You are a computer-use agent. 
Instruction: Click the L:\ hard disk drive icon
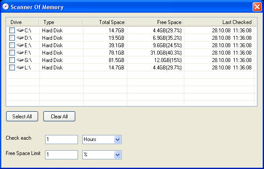coord(20,67)
